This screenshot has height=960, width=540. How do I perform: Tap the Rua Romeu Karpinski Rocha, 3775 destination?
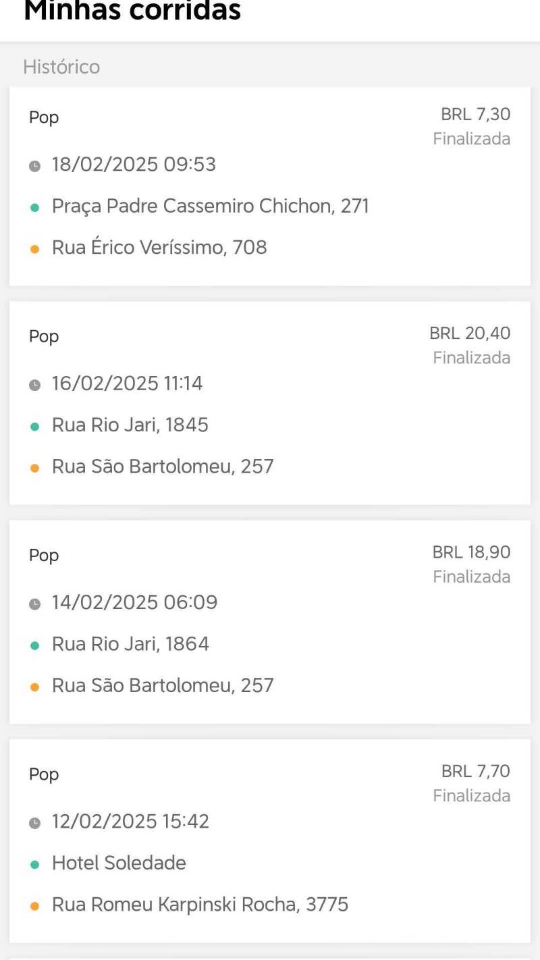click(x=200, y=905)
